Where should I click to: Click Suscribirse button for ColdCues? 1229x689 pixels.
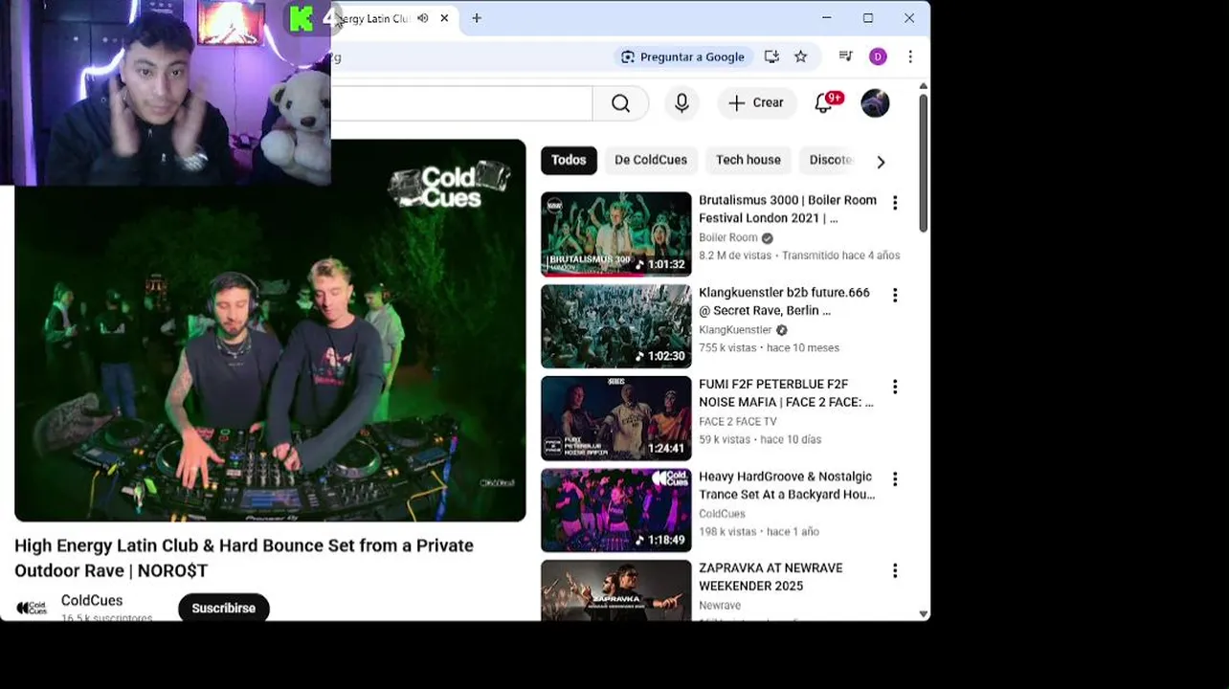(223, 608)
